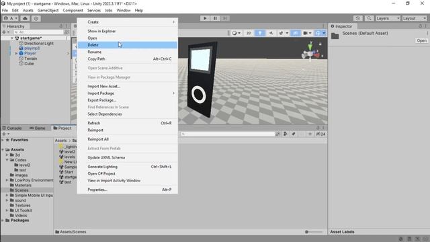Screen dimensions: 430x242
Task: Choose Copy Path from the context menu
Action: pyautogui.click(x=128, y=58)
